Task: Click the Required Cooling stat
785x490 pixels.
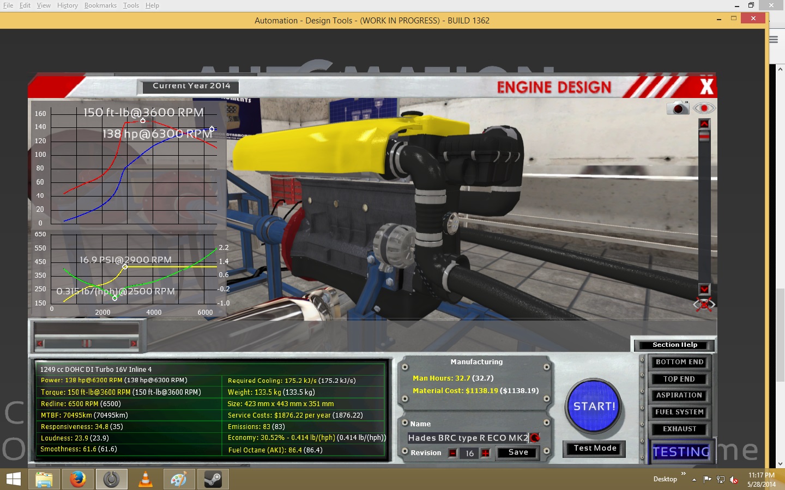Action: point(292,381)
